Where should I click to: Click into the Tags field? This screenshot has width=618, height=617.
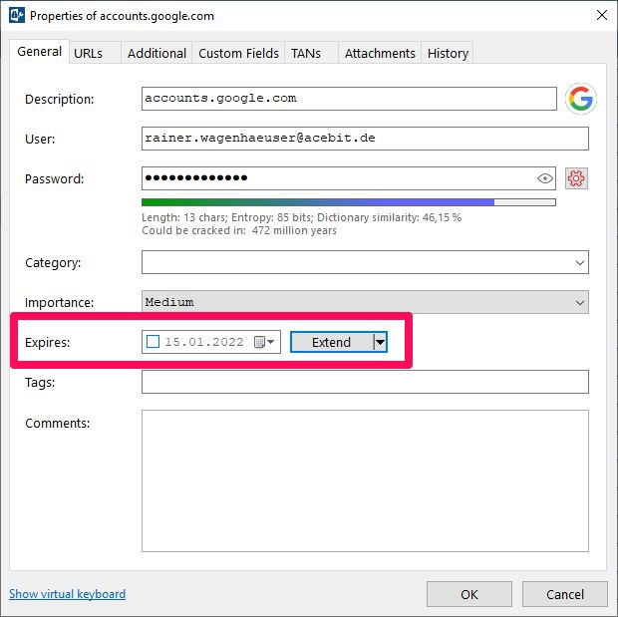pos(365,382)
